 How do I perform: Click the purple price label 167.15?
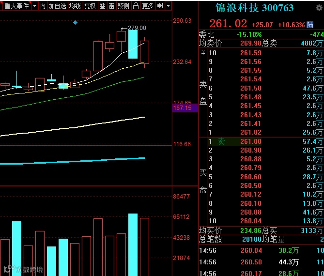(x=185, y=108)
